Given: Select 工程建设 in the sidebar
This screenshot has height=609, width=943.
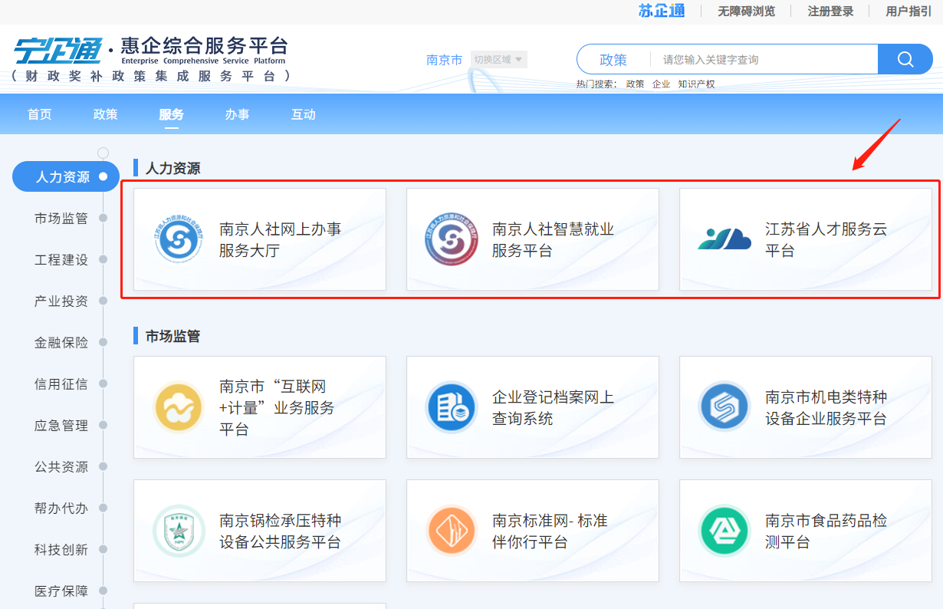Looking at the screenshot, I should (61, 260).
